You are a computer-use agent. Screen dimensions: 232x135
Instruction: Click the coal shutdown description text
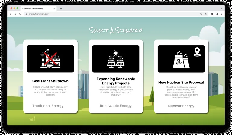click(50, 91)
